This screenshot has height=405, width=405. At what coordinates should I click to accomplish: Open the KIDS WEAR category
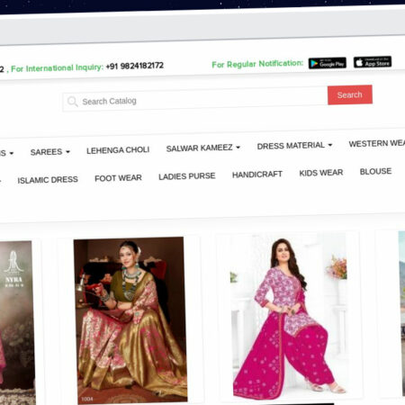pyautogui.click(x=321, y=173)
